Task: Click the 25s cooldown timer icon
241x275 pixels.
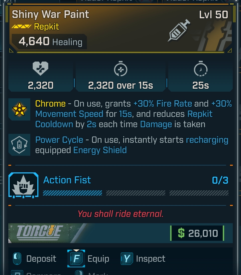Action: [x=200, y=69]
